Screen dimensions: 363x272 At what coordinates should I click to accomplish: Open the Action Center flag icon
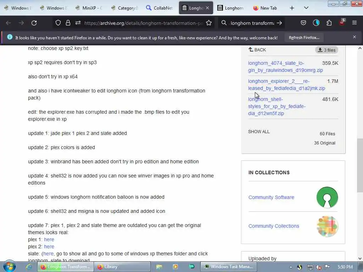point(327,267)
